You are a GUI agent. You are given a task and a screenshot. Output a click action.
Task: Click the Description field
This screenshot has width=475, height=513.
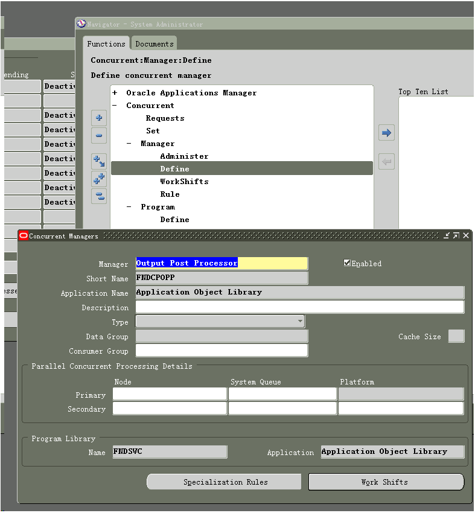(x=300, y=307)
